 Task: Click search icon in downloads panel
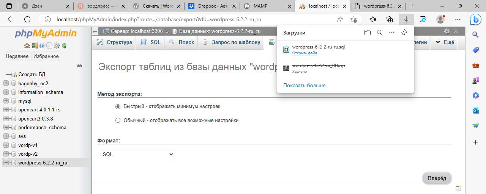tap(379, 33)
